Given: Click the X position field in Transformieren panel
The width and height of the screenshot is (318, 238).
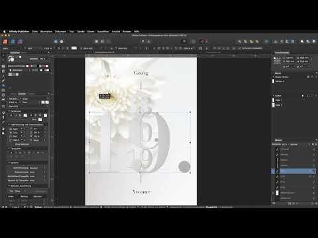Looking at the screenshot, I should click(x=290, y=58).
